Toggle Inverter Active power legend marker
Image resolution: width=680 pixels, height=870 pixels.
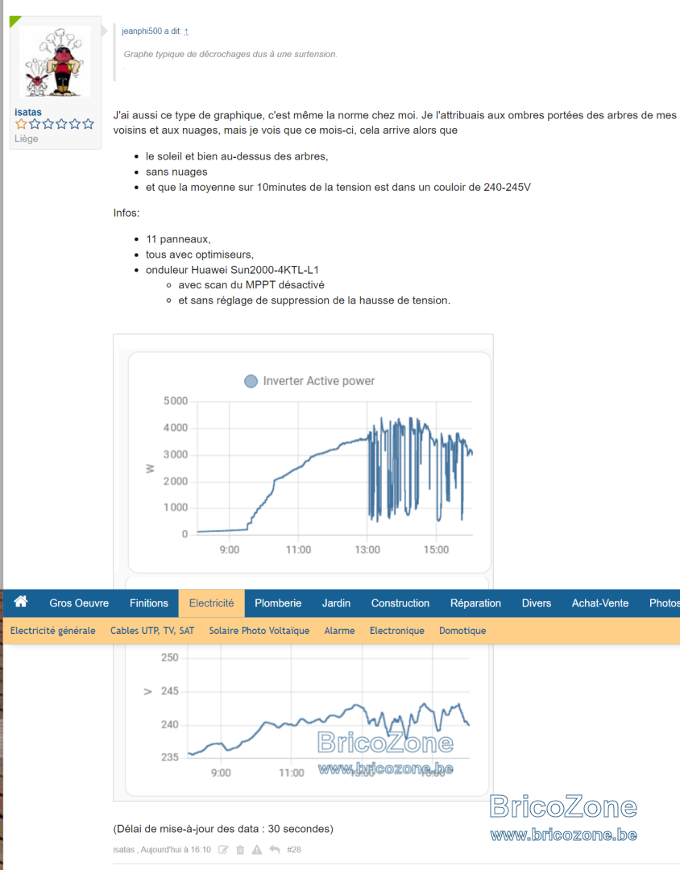coord(251,381)
